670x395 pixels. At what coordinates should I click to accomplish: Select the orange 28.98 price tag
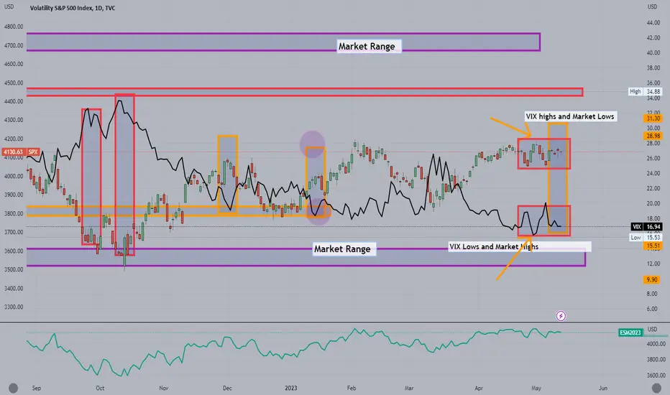point(653,136)
